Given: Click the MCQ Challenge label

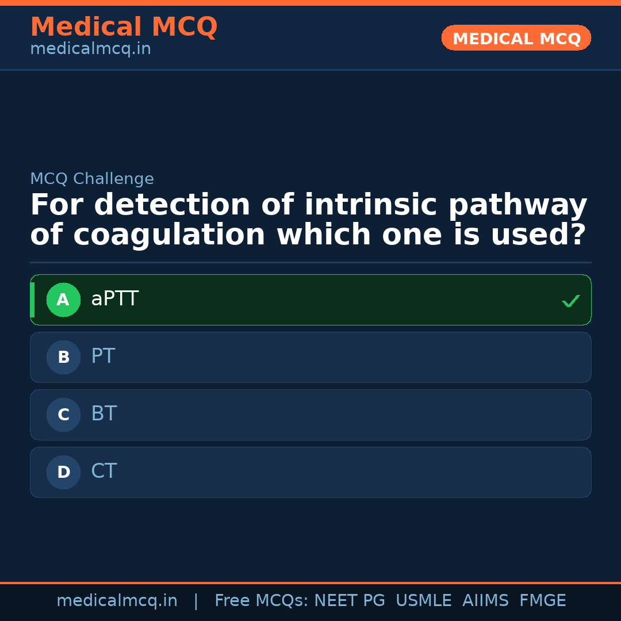Looking at the screenshot, I should click(x=92, y=179).
